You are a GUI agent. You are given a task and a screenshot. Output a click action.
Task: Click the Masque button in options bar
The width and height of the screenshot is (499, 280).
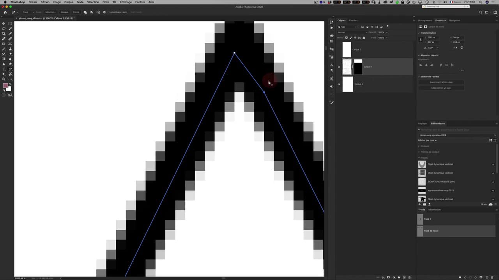pos(64,12)
